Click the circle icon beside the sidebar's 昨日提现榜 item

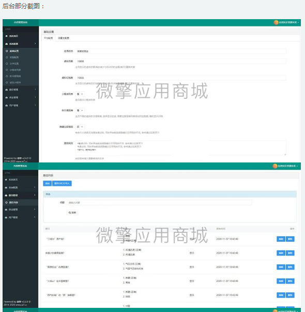tap(7, 76)
